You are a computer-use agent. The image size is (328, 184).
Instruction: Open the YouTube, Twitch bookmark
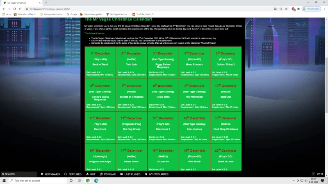click(x=144, y=14)
